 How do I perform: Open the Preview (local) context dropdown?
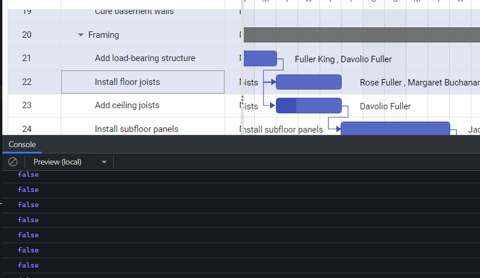[x=70, y=162]
